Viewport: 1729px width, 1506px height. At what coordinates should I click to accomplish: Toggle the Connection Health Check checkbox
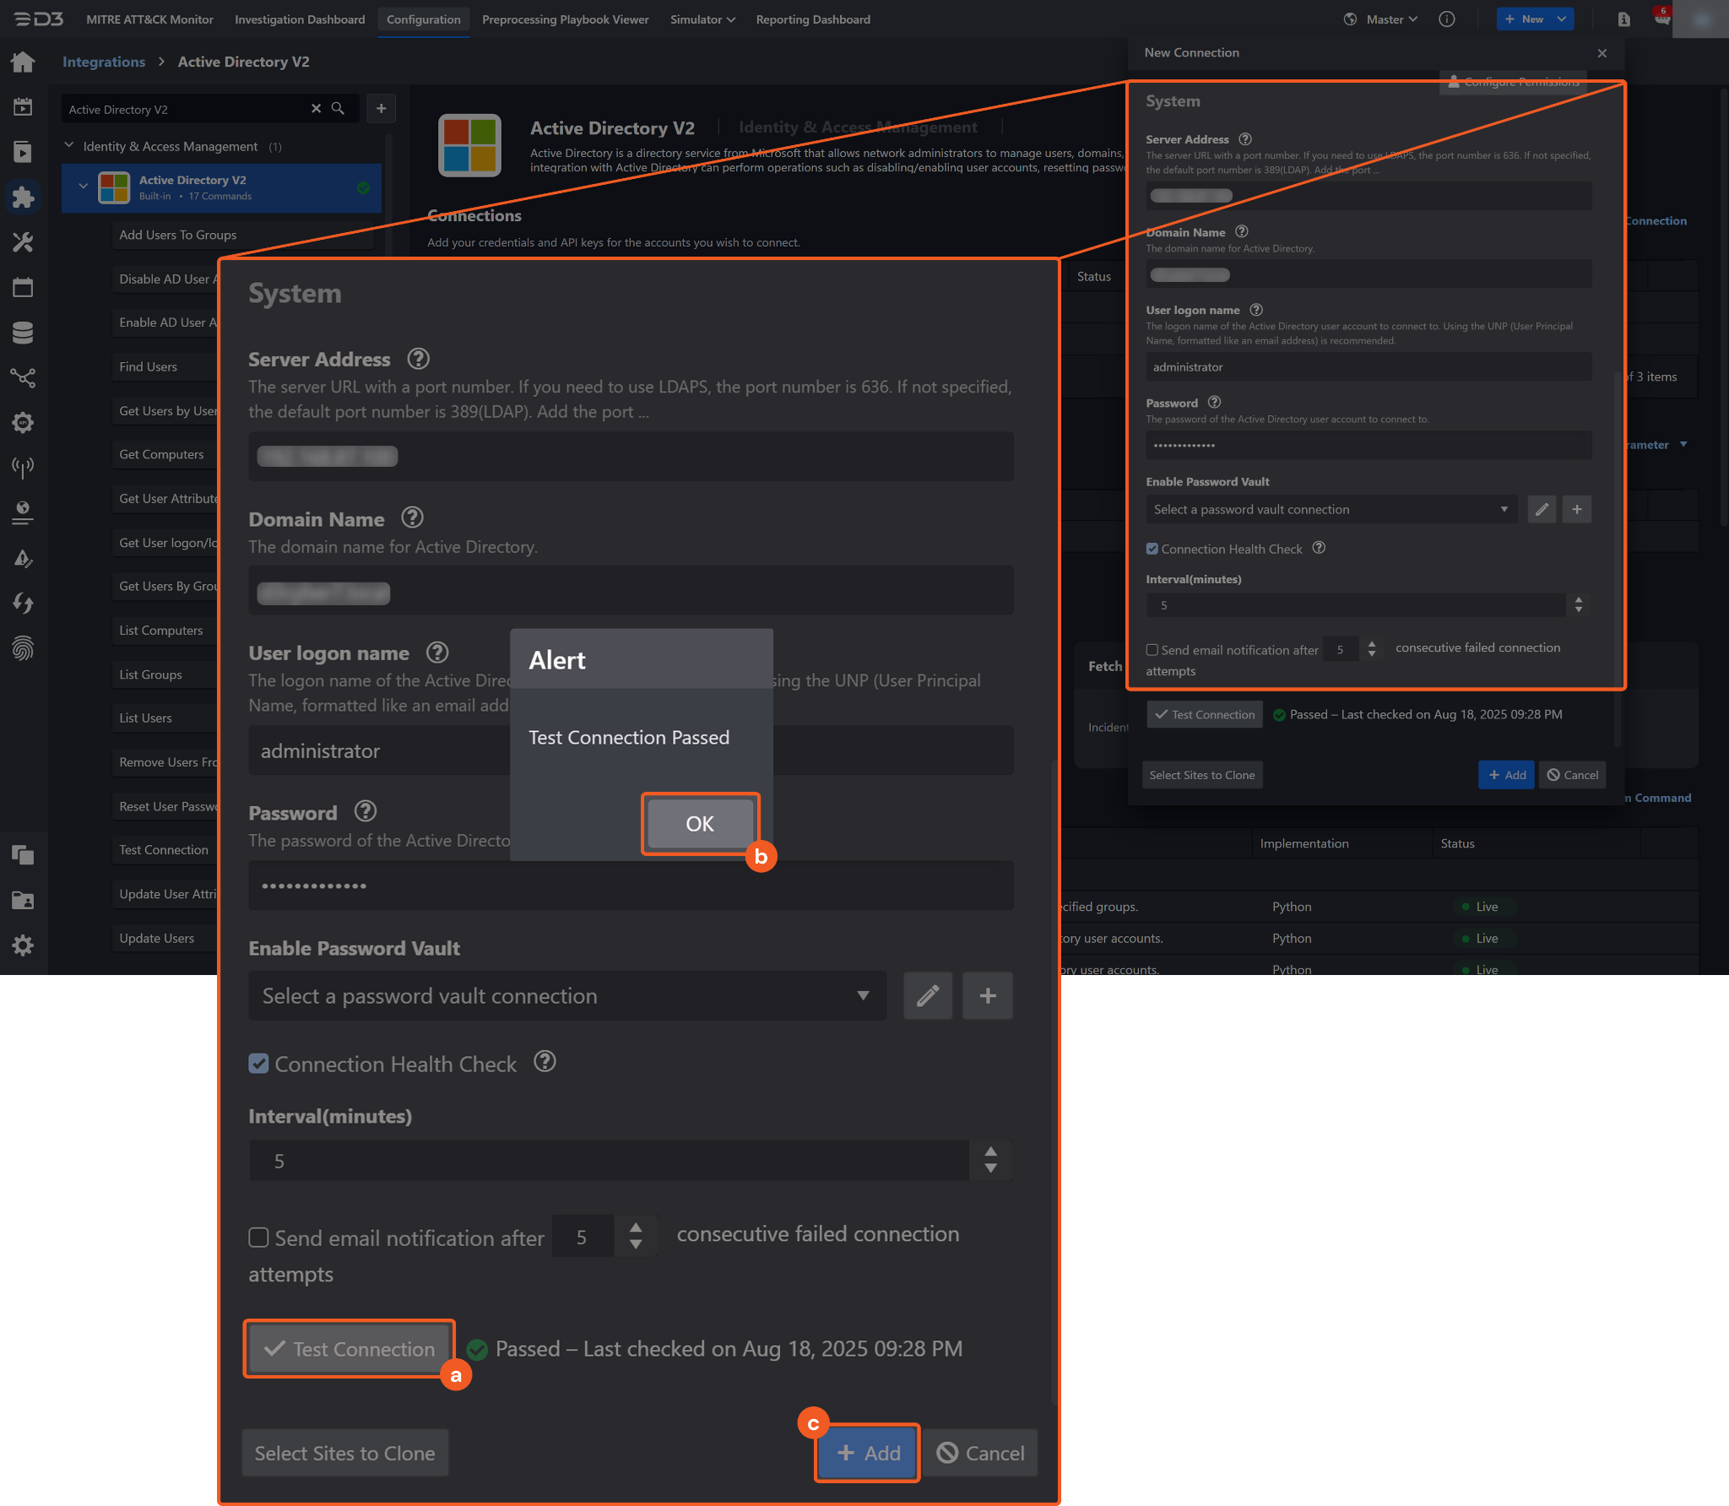pos(259,1064)
